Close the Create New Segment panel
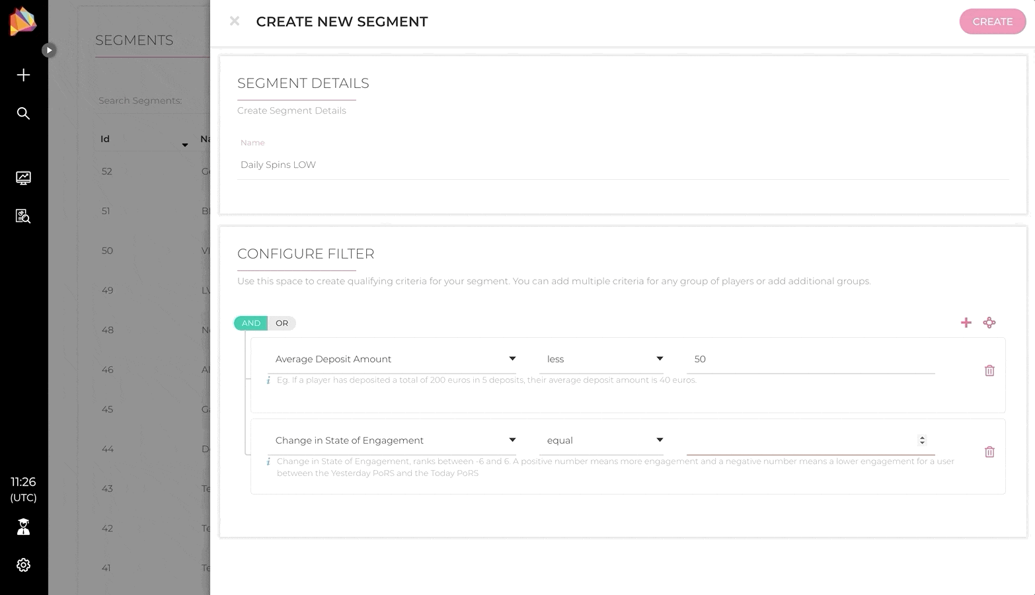1035x595 pixels. coord(235,21)
